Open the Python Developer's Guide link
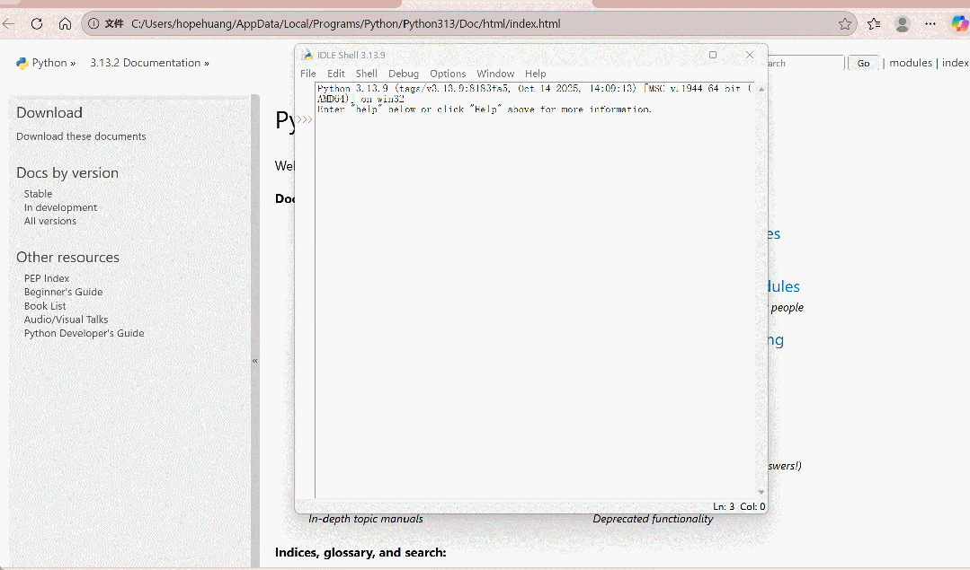Screen dimensions: 970x570 85,334
